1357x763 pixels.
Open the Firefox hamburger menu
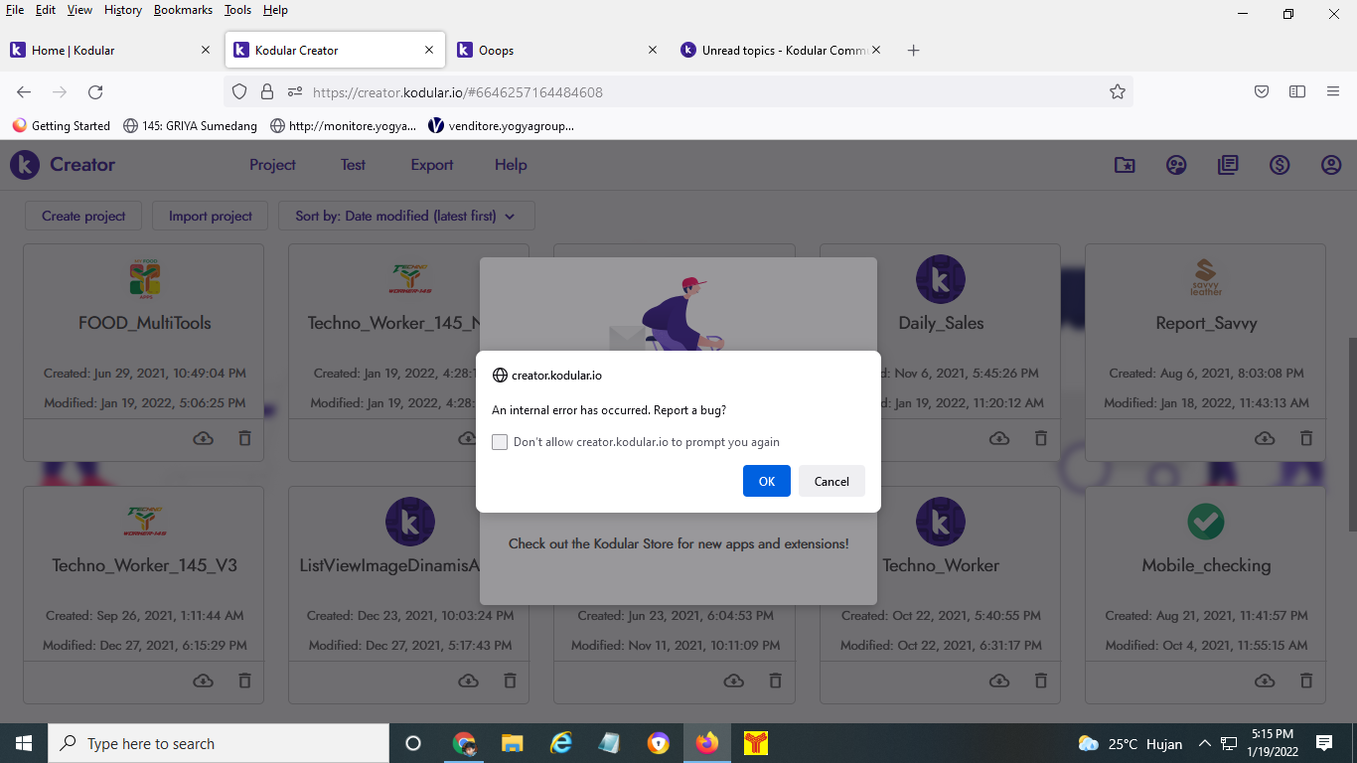pos(1333,92)
